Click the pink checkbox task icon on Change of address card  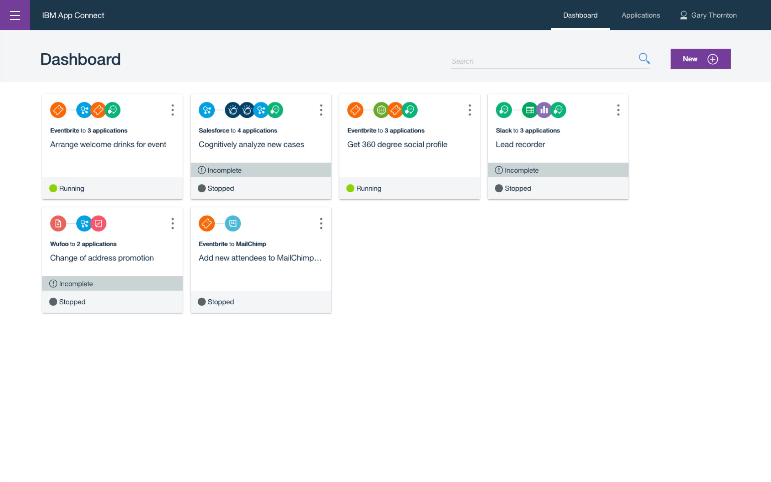click(99, 223)
